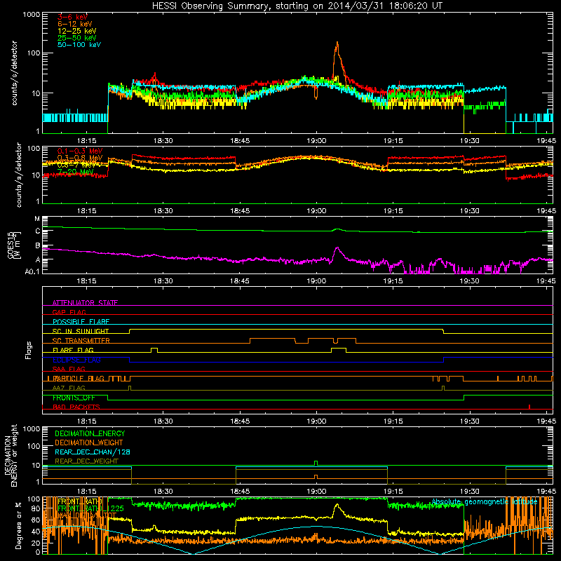
Task: Click the Degrees or % axis title
Action: tap(18, 525)
